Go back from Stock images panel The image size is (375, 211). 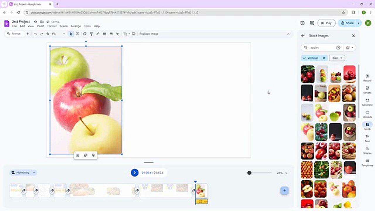click(303, 35)
